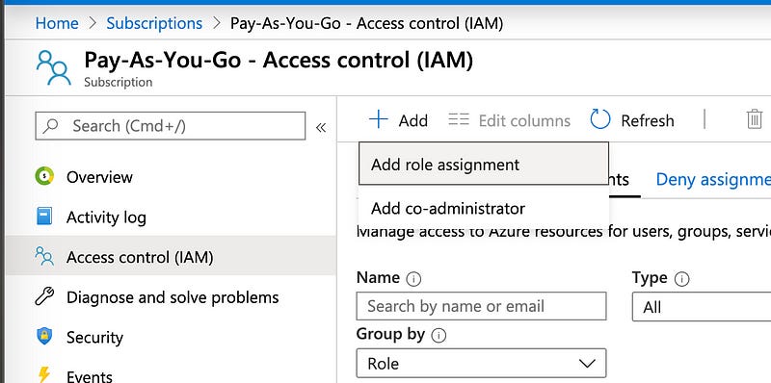Select Add role assignment
Screen dimensions: 771x383
tap(484, 164)
